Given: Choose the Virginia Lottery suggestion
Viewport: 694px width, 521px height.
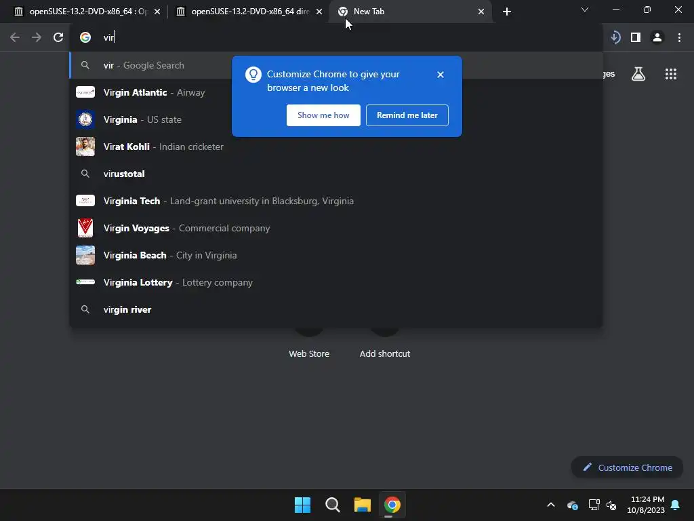Looking at the screenshot, I should click(336, 282).
